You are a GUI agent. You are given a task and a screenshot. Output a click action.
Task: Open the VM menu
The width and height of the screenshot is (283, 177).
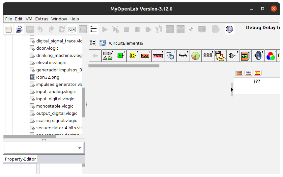(29, 19)
